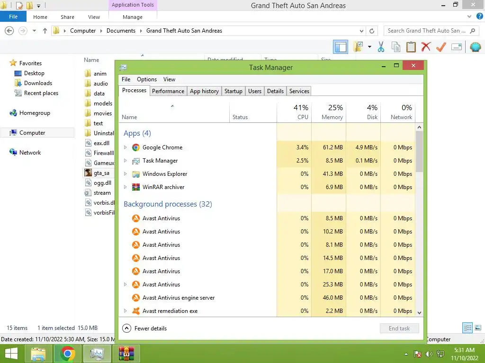The image size is (485, 363).
Task: Select the gta_sa application file
Action: pos(98,173)
